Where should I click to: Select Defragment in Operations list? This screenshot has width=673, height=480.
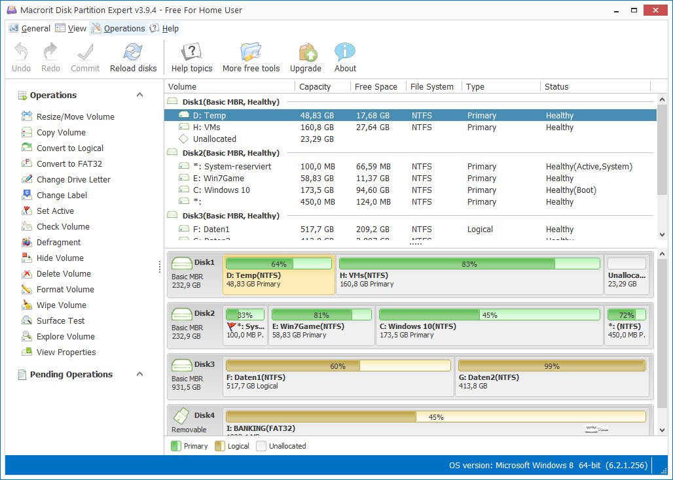coord(58,242)
